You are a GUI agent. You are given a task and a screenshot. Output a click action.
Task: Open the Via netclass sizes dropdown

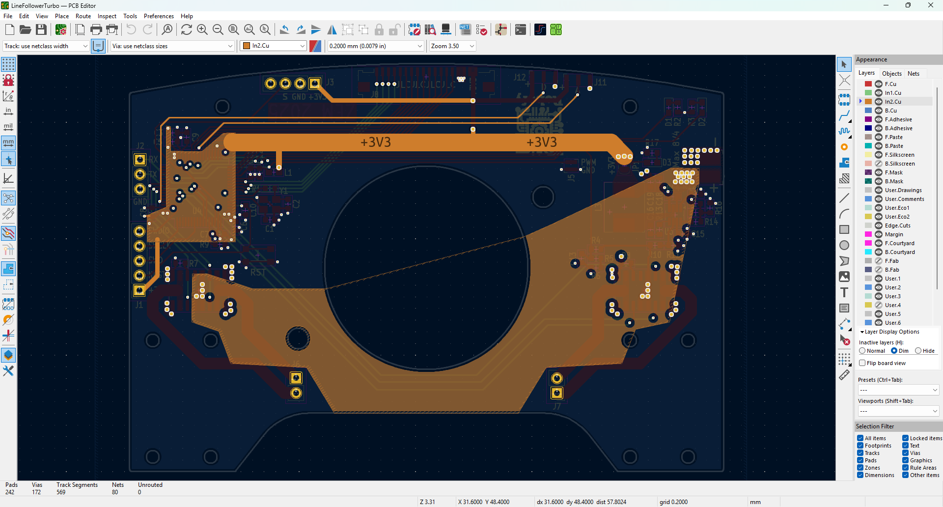(172, 46)
